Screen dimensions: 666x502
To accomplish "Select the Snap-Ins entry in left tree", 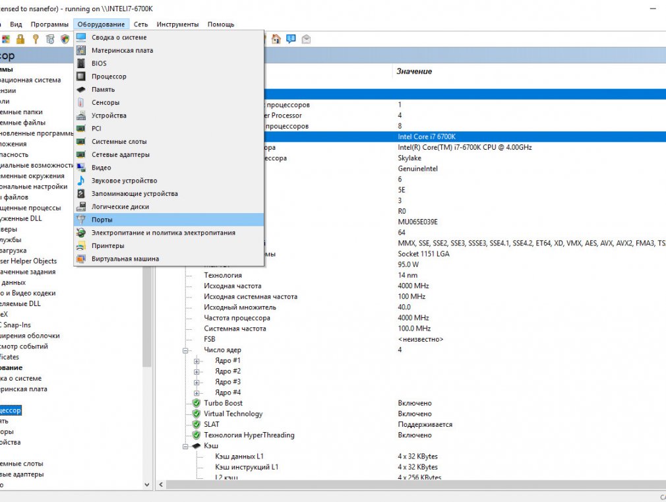I will click(16, 325).
